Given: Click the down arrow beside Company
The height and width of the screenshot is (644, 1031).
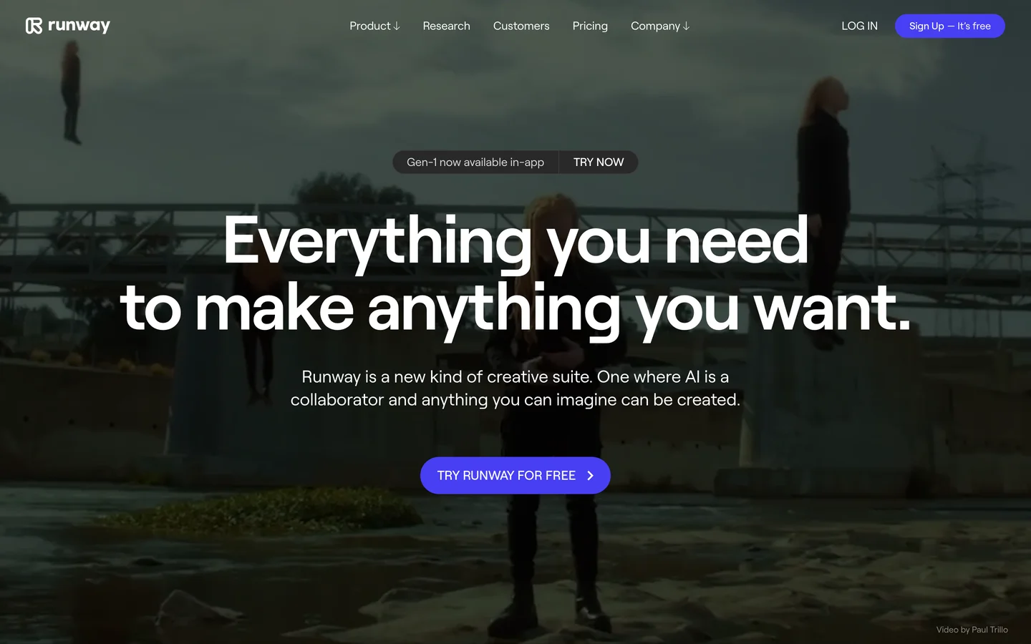Looking at the screenshot, I should point(686,26).
